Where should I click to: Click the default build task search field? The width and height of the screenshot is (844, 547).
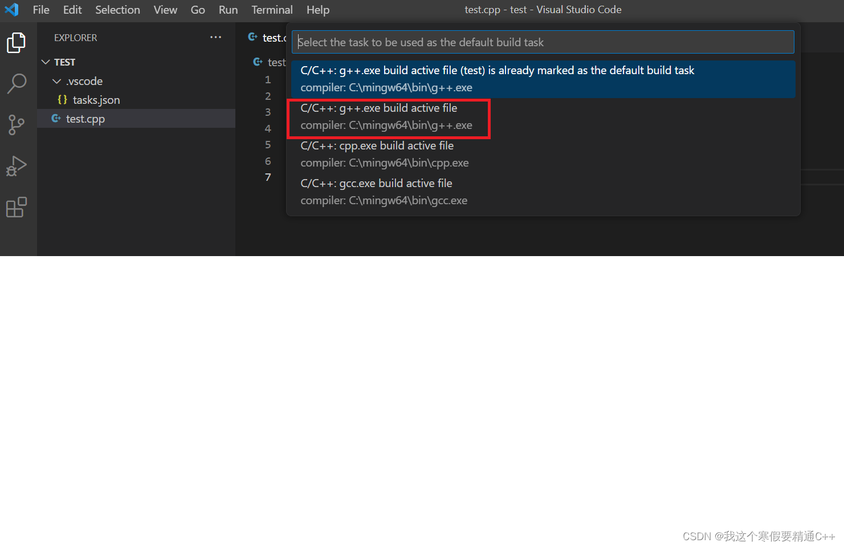point(543,42)
